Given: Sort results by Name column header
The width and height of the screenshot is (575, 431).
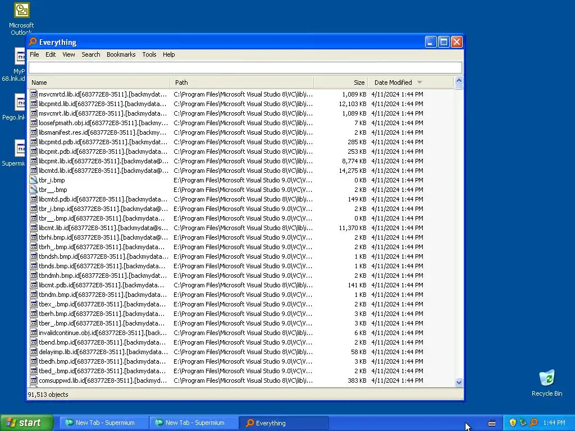Looking at the screenshot, I should pyautogui.click(x=99, y=82).
